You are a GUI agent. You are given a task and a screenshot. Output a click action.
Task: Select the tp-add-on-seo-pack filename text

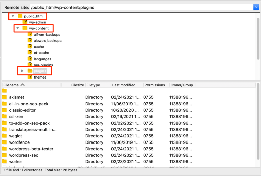[29, 123]
